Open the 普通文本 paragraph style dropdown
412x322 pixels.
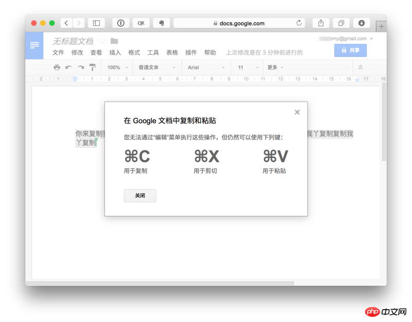[157, 67]
